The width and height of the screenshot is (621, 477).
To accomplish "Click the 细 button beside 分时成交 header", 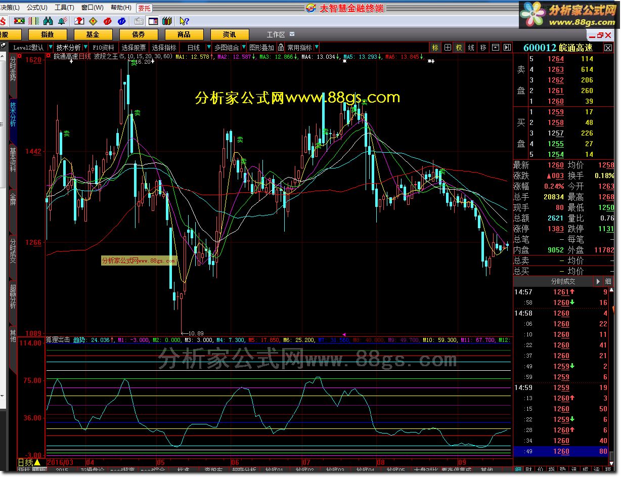I will pyautogui.click(x=608, y=281).
